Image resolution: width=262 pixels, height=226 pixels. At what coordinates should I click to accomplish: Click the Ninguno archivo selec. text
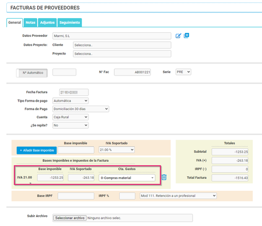click(104, 218)
